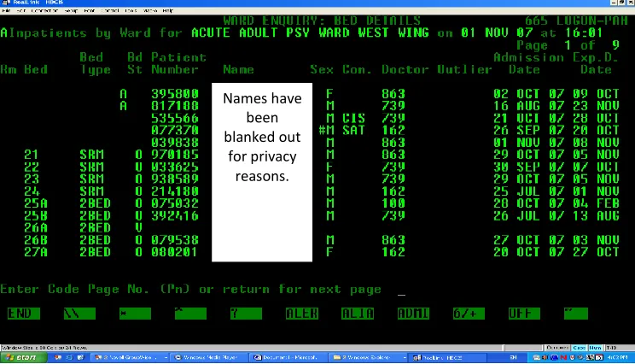635x364 pixels.
Task: Click the taskbar clock
Action: click(617, 357)
